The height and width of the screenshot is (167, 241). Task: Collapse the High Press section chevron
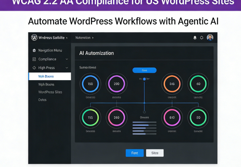67,68
